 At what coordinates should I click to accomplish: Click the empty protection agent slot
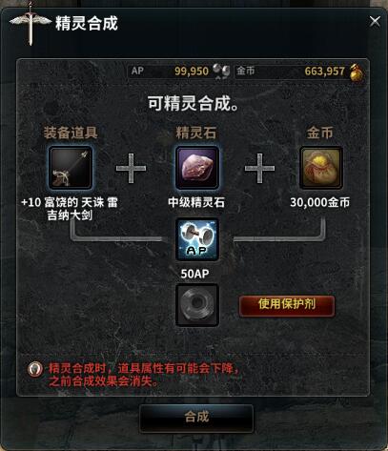click(x=197, y=305)
